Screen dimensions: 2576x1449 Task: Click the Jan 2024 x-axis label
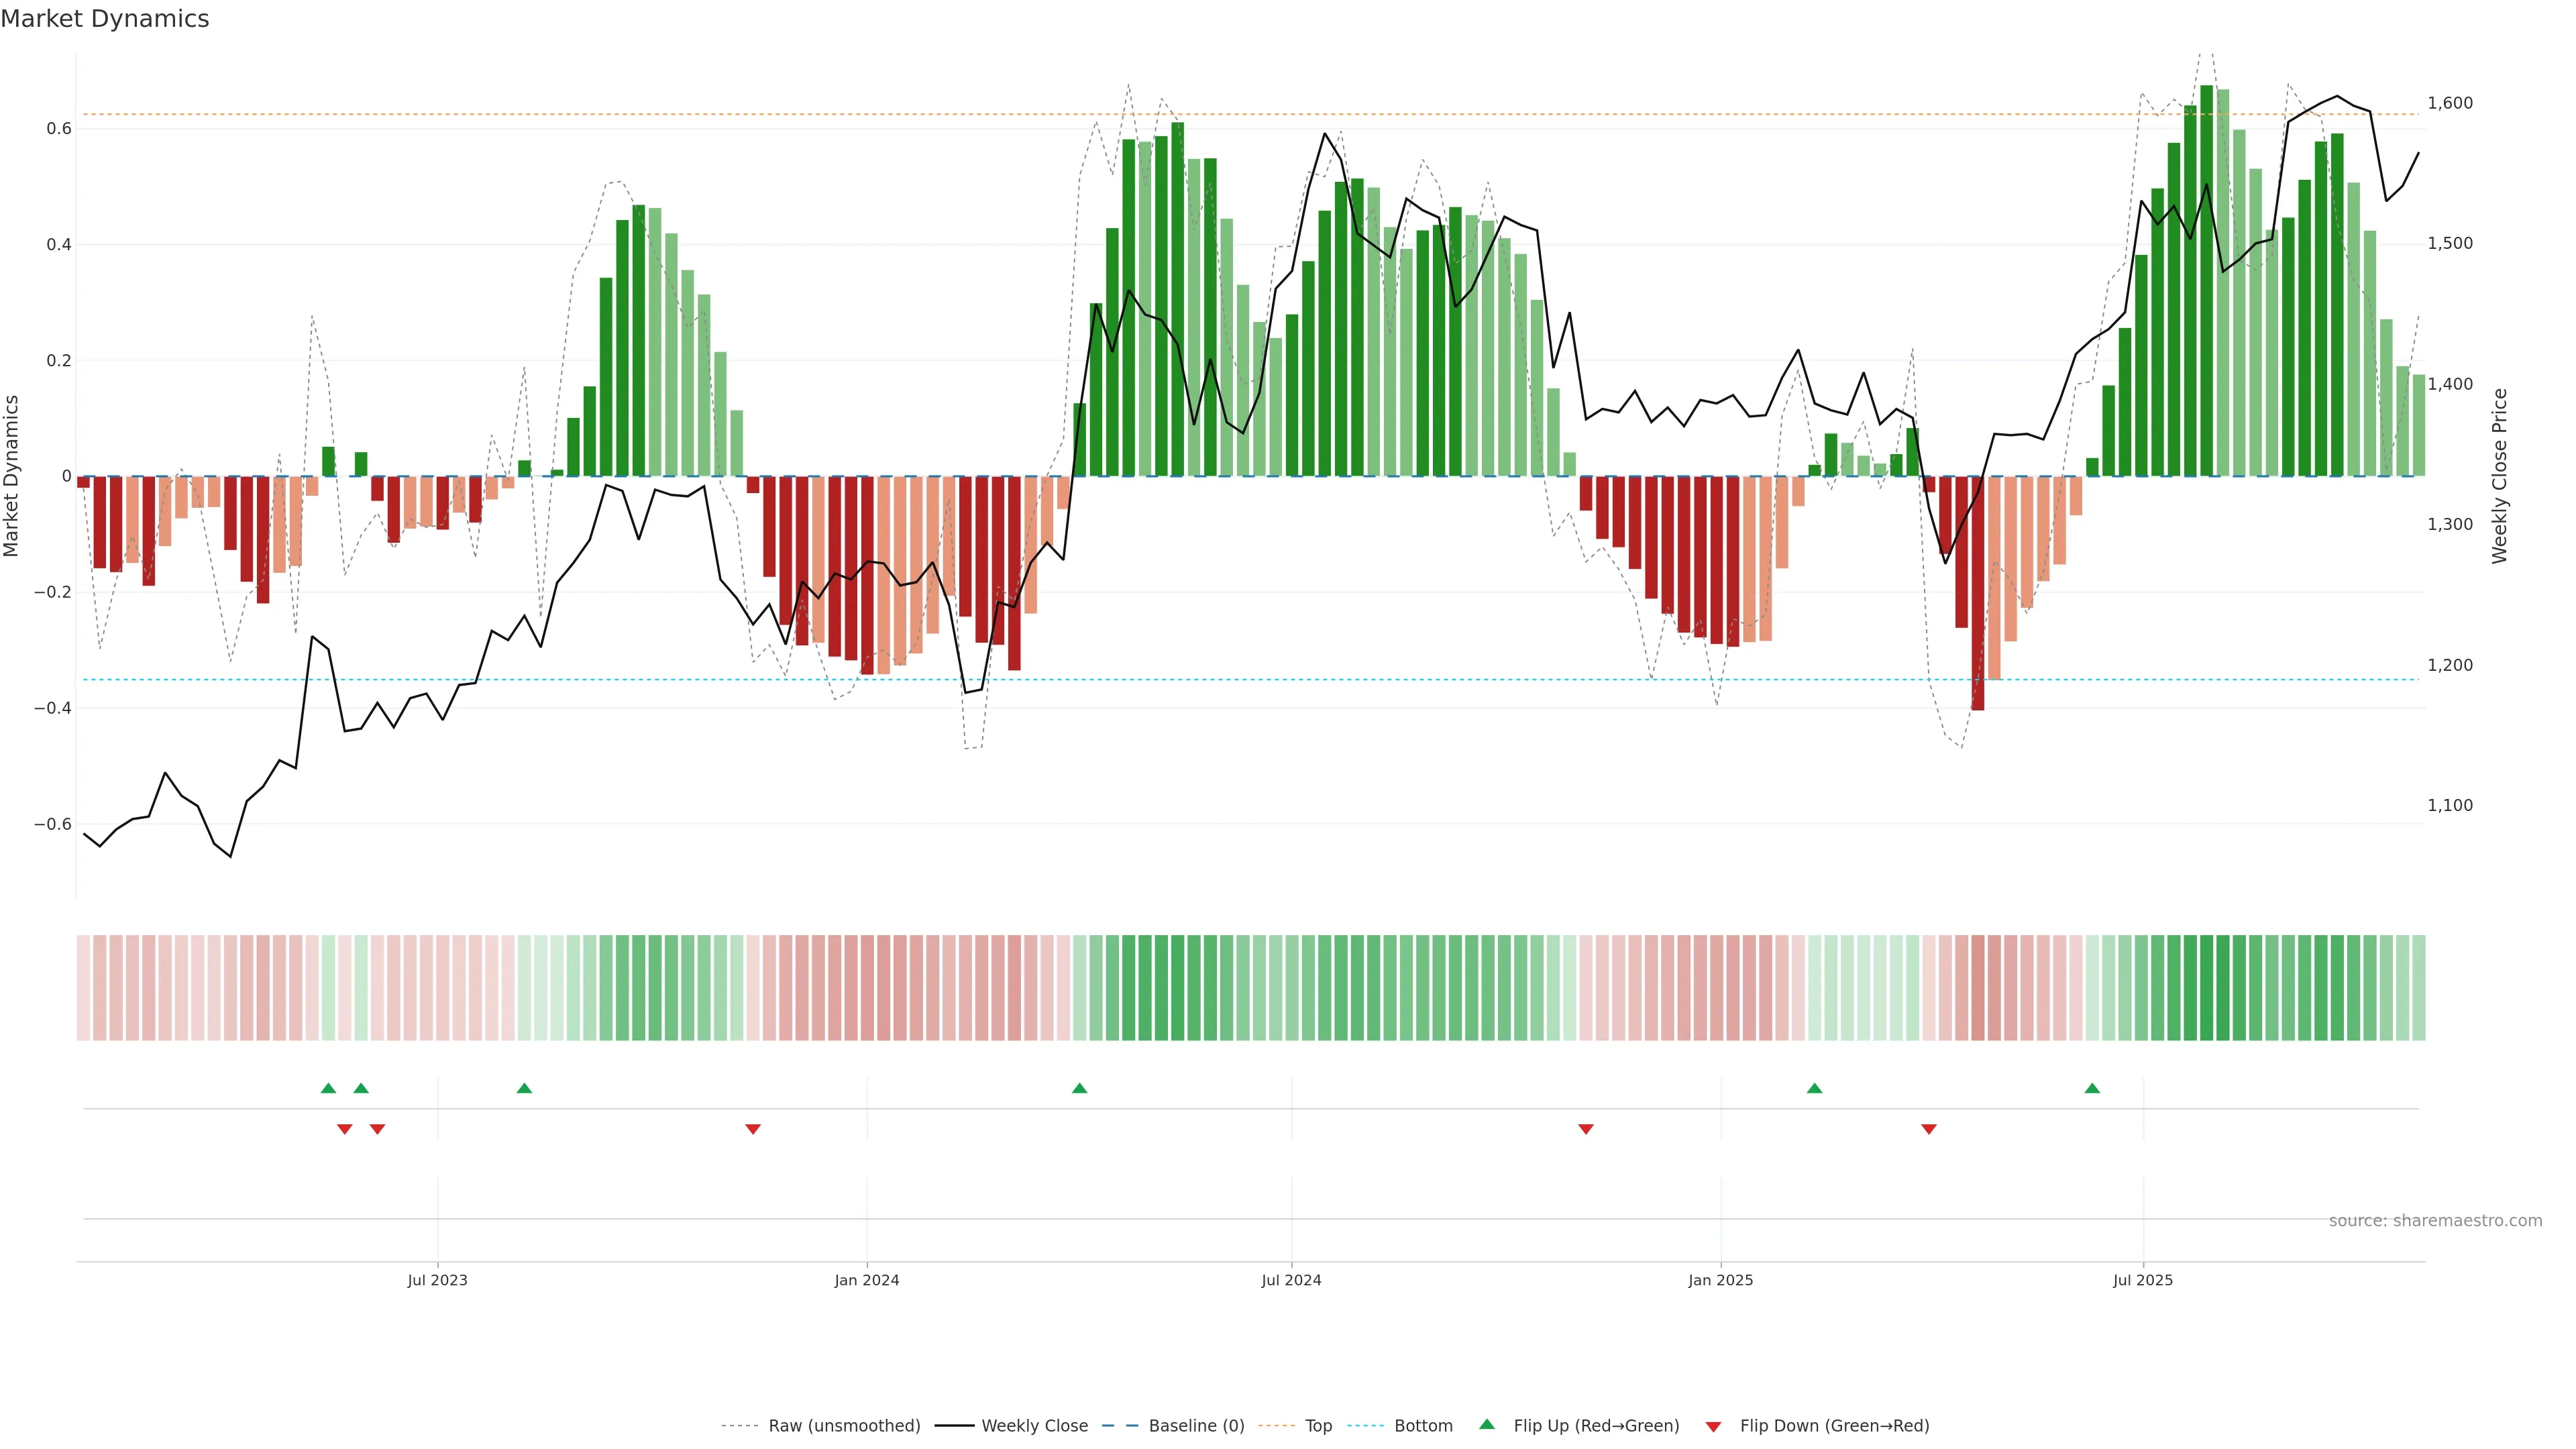pos(867,1280)
